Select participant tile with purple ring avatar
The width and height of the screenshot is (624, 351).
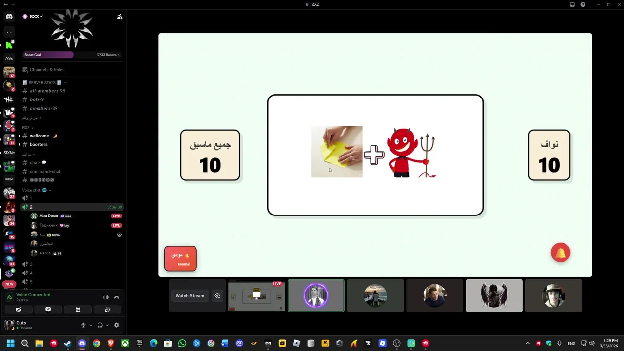(316, 295)
